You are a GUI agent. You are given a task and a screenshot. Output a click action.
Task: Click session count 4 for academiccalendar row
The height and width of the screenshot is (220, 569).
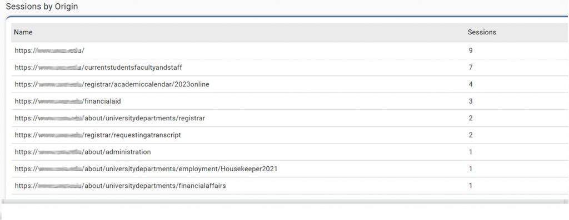click(x=470, y=85)
